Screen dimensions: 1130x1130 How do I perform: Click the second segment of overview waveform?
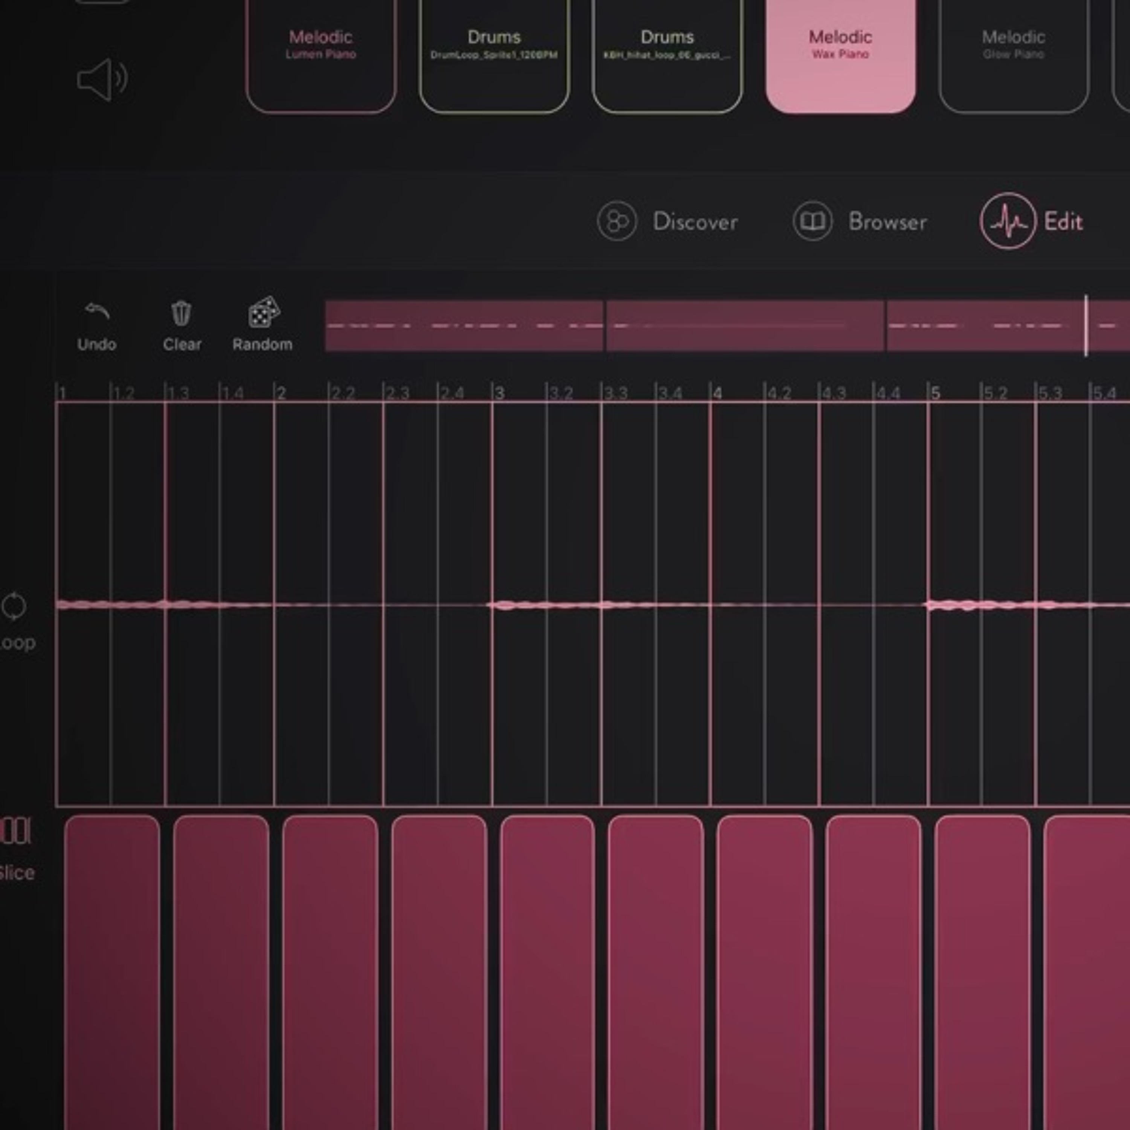[x=745, y=326]
